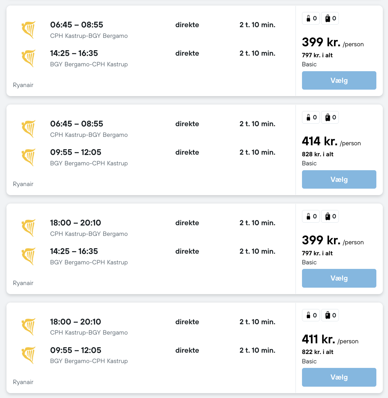Click the cabin bag icon in 414 kr offer
The height and width of the screenshot is (398, 388).
(x=308, y=117)
